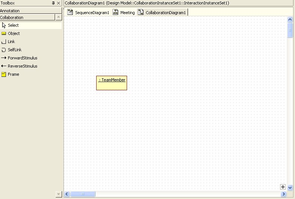
Task: Click the vertical scrollbar up arrow
Action: (290, 19)
